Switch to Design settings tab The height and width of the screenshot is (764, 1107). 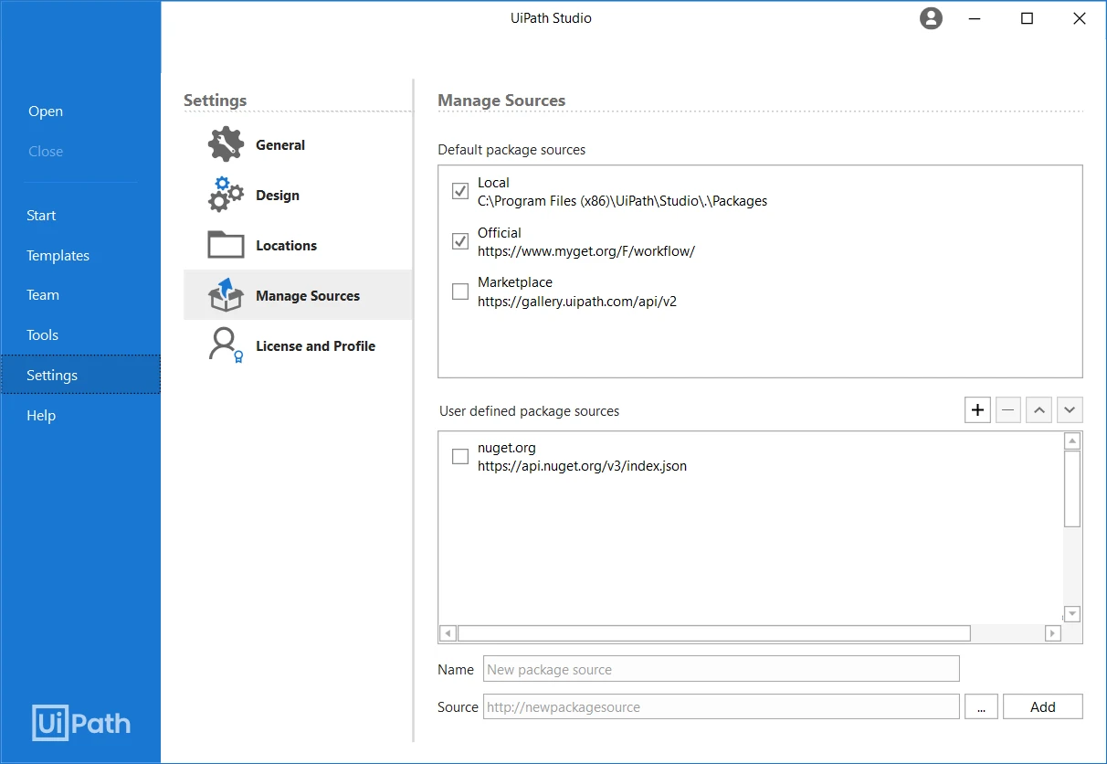(x=298, y=195)
